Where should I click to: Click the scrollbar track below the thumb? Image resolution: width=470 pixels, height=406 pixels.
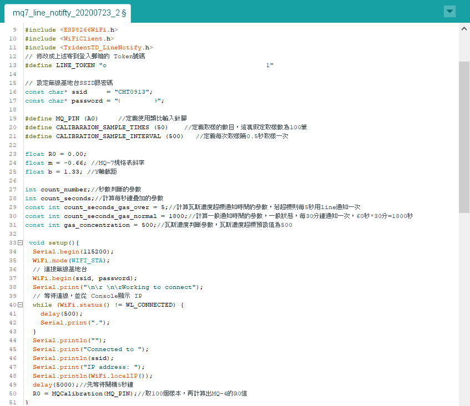[464, 311]
